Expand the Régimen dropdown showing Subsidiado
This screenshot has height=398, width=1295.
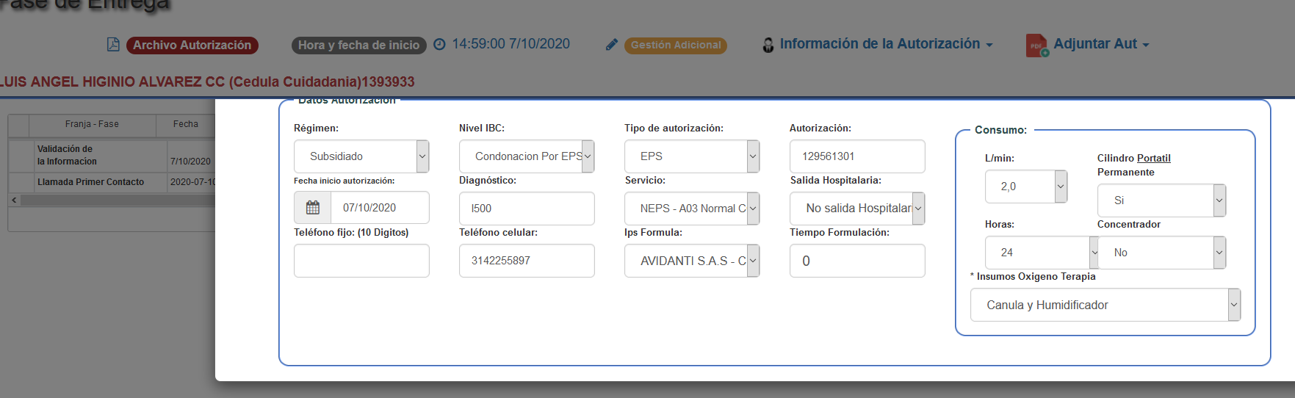[361, 156]
